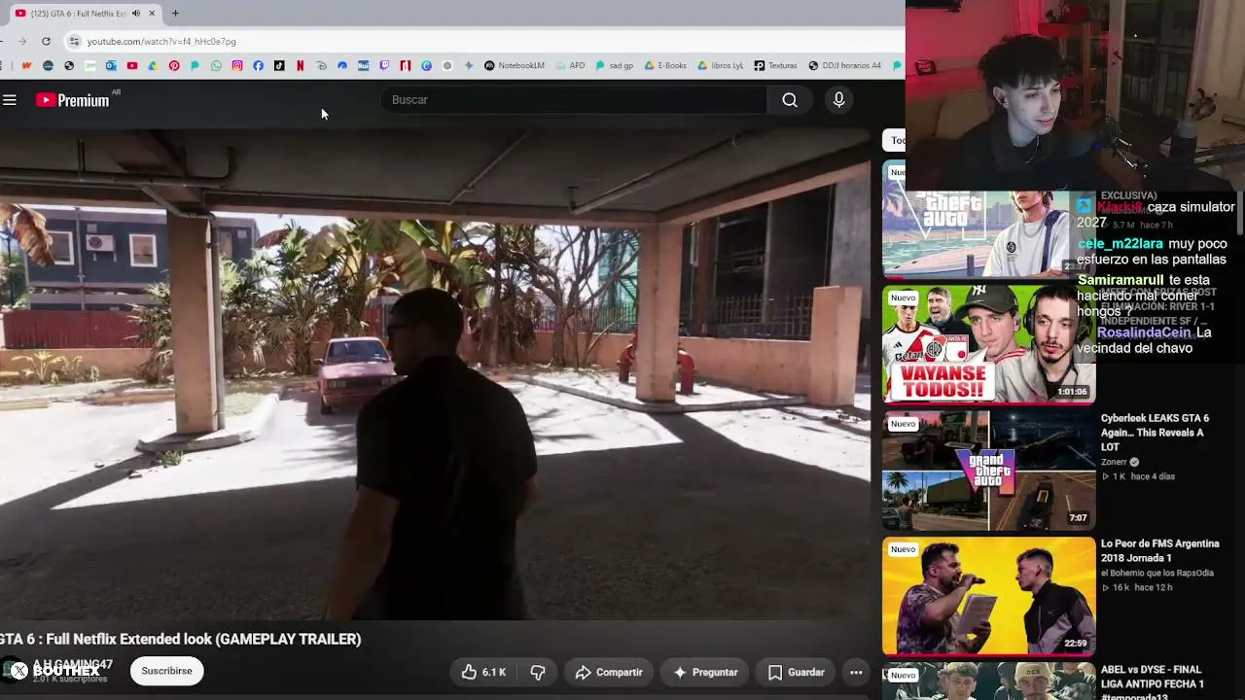Click ABEL vs DYSE - FINAL title

click(1153, 683)
